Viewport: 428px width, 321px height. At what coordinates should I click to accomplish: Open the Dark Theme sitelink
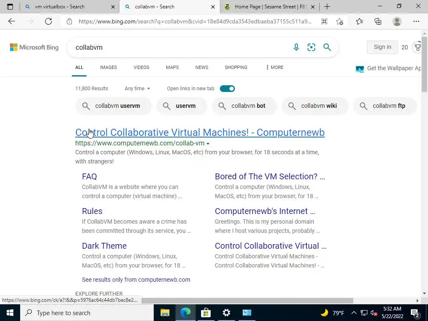click(x=104, y=246)
